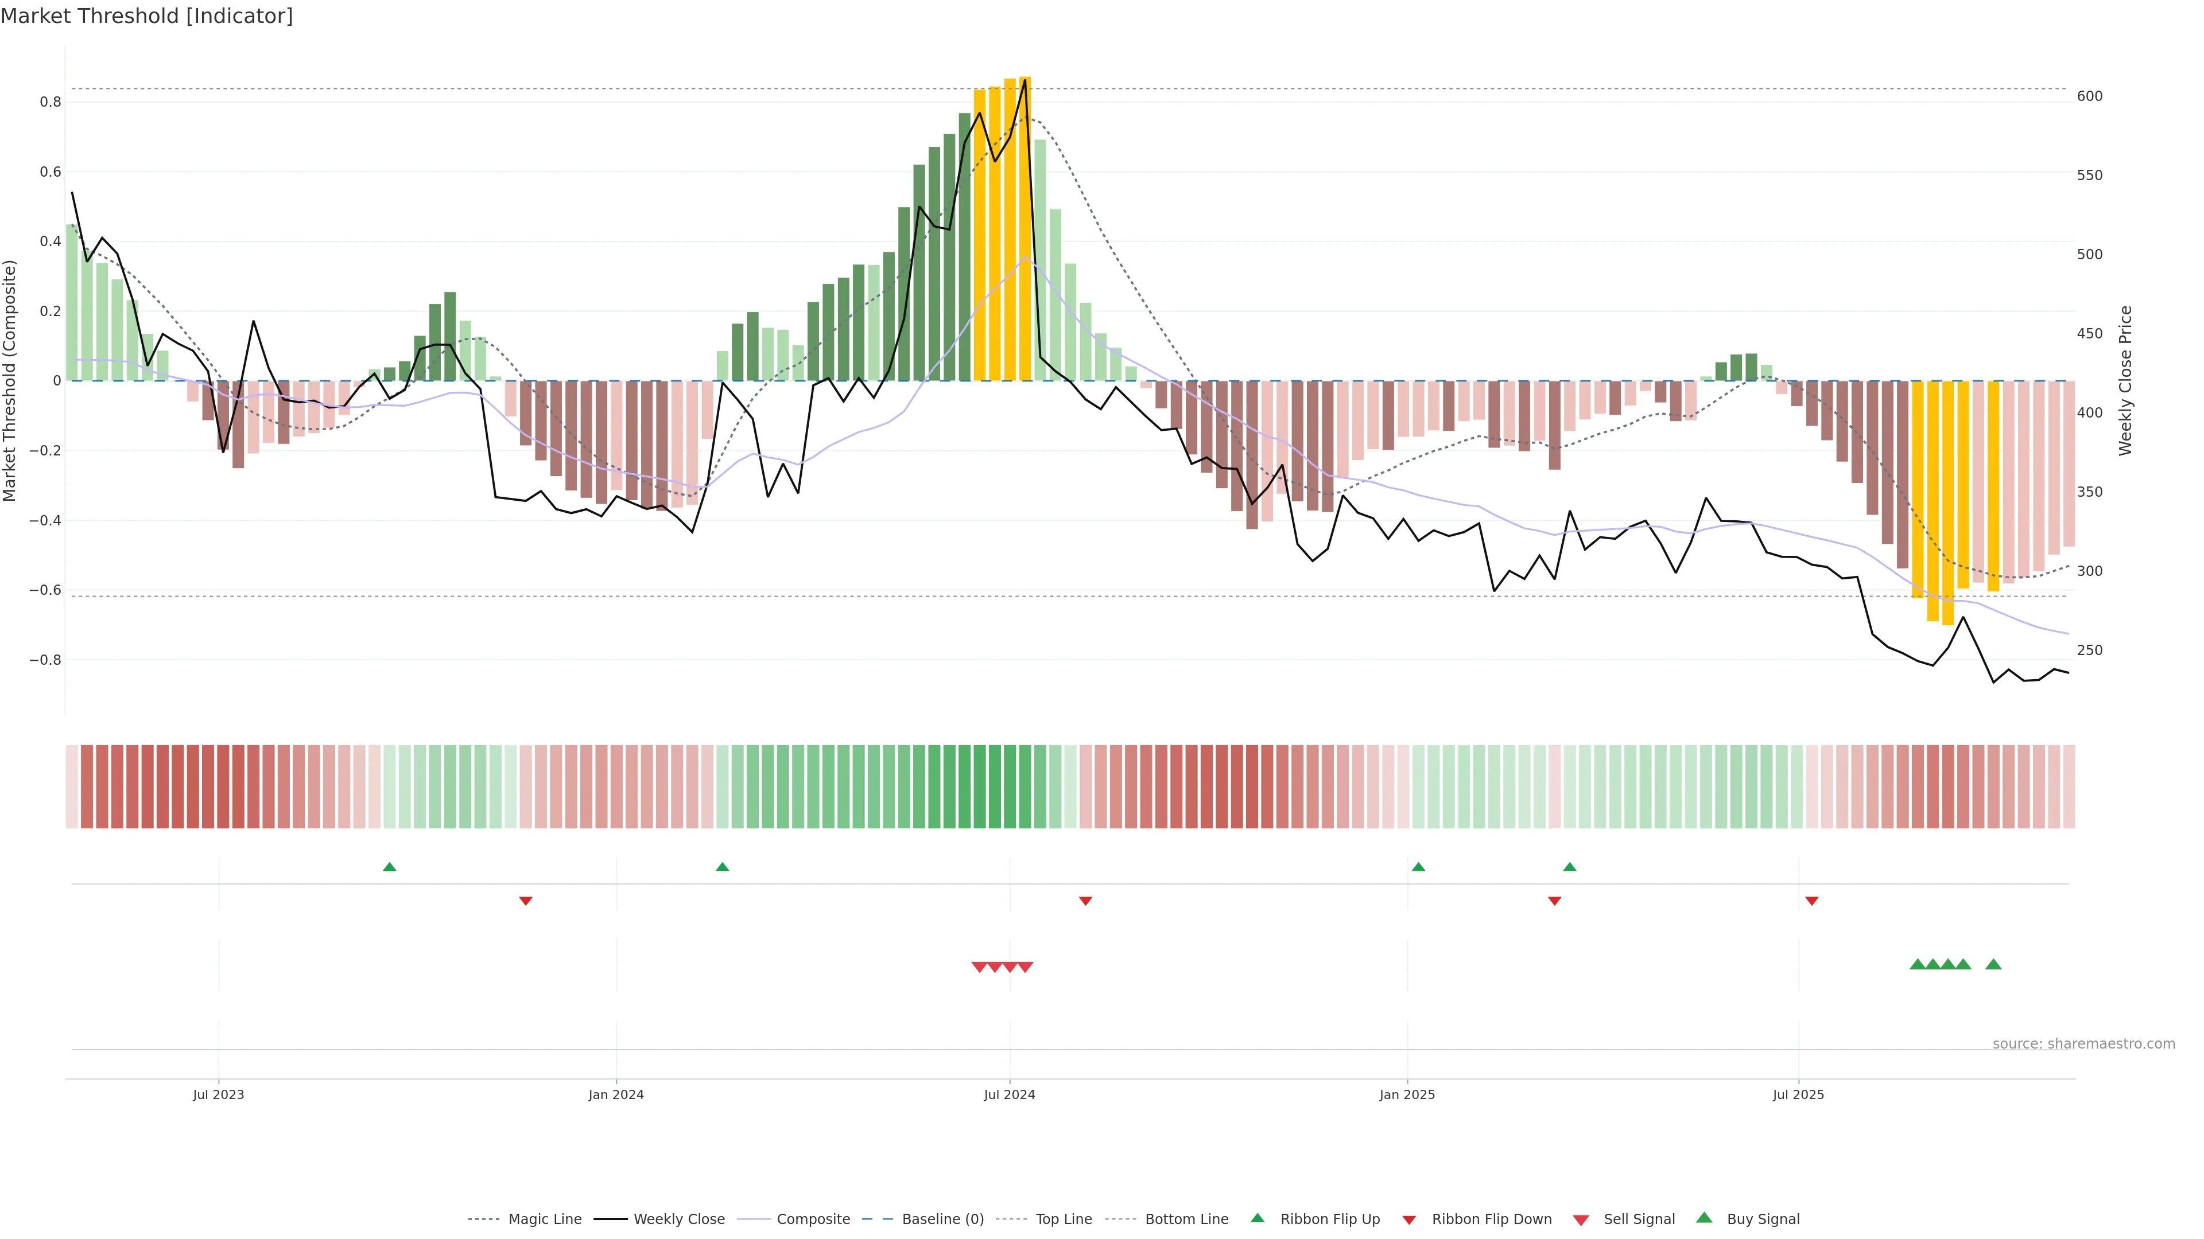This screenshot has width=2204, height=1239.
Task: Click the Ribbon Flip Down legend triangle
Action: [x=1409, y=1220]
